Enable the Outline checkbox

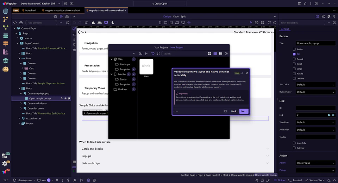click(x=294, y=78)
